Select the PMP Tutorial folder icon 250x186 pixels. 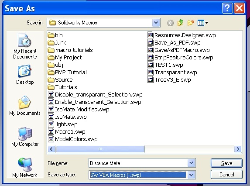(51, 72)
